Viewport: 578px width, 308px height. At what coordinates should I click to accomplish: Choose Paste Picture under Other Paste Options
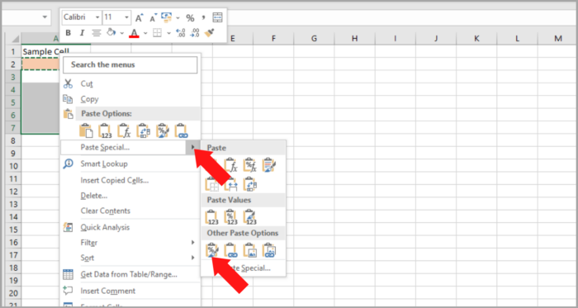[250, 250]
